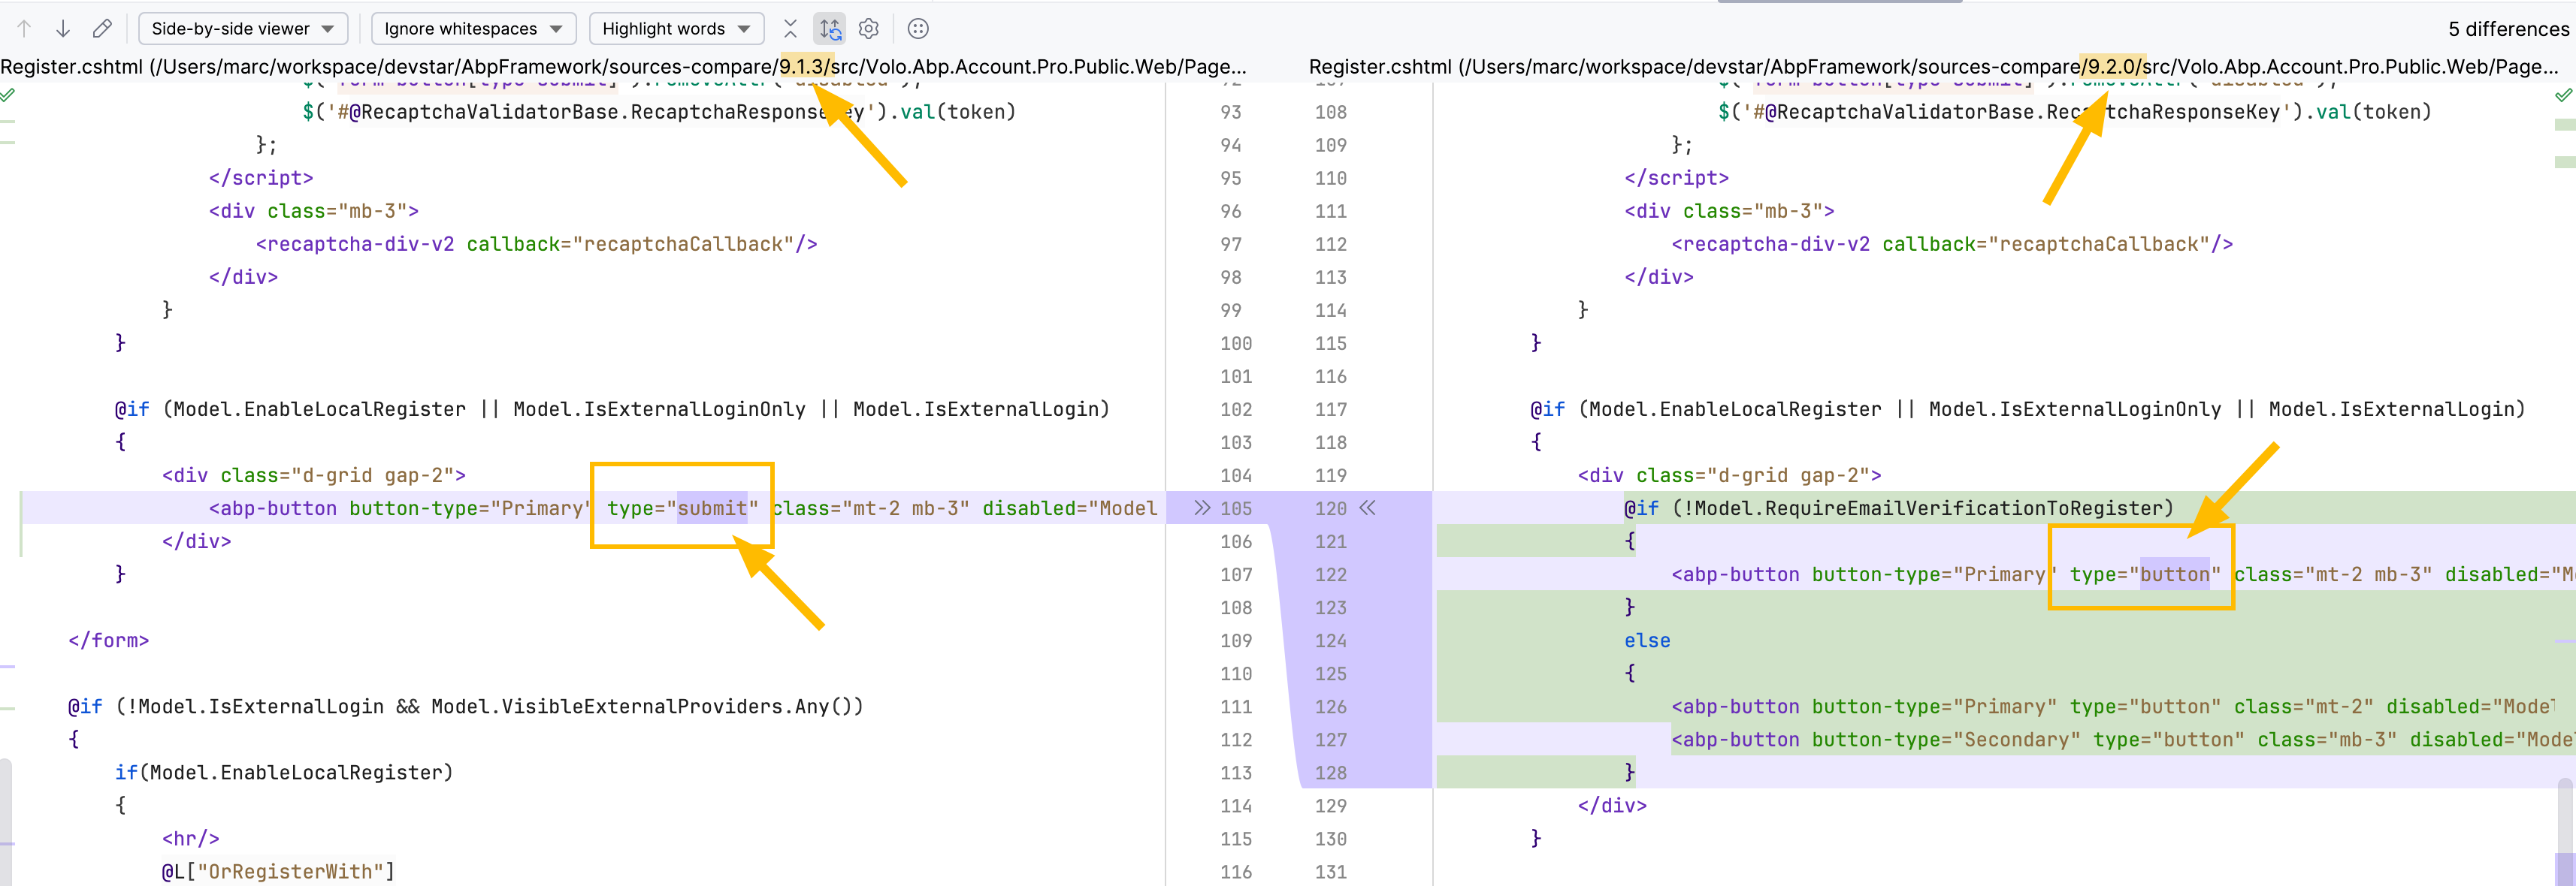Click the 5 differences label
This screenshot has width=2576, height=886.
(2507, 29)
